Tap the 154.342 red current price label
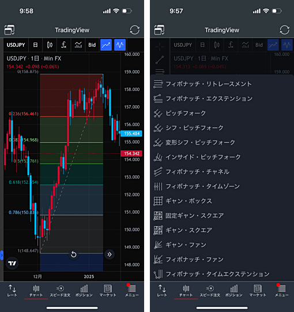The image size is (294, 312). (x=131, y=154)
